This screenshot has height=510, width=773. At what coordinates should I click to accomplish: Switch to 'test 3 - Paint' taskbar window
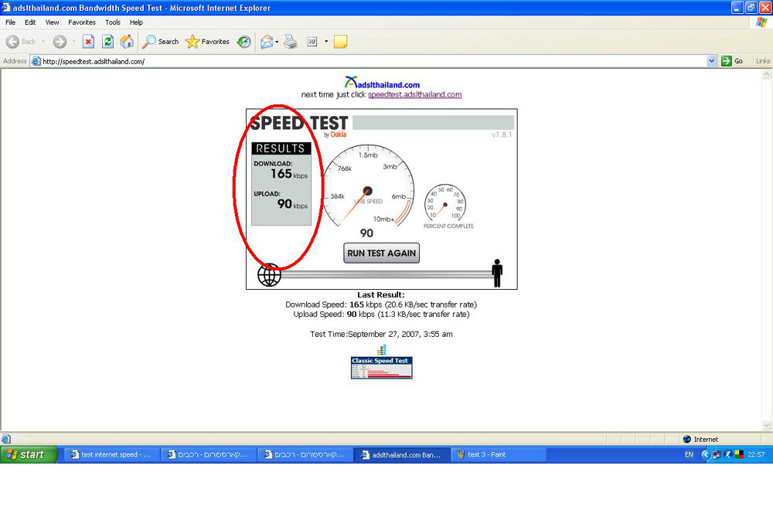point(498,454)
